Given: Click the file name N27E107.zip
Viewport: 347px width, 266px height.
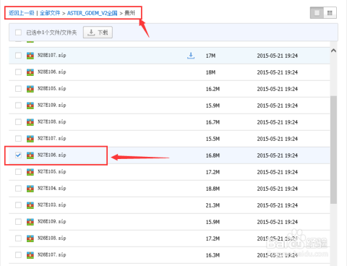Looking at the screenshot, I should [52, 139].
